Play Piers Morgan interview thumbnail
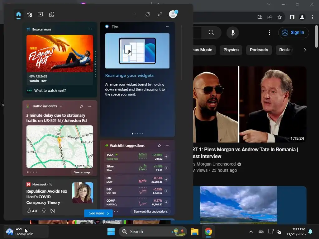319x239 pixels. [x=250, y=105]
